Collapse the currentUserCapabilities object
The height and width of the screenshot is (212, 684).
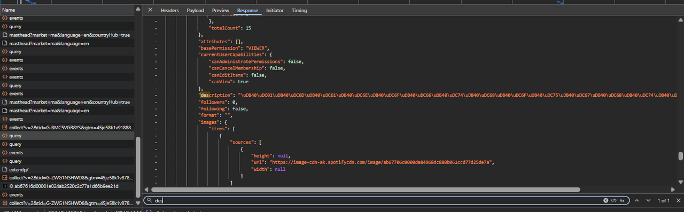pyautogui.click(x=156, y=54)
